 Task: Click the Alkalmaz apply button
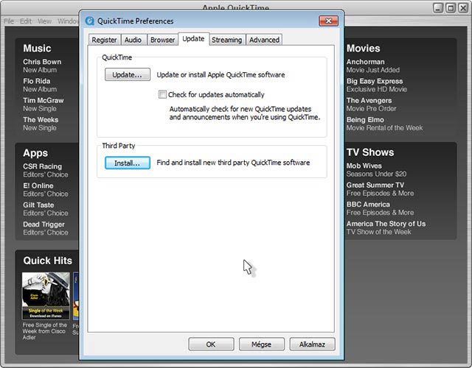point(312,344)
